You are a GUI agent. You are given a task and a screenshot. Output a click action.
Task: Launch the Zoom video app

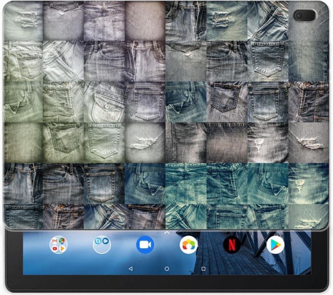click(x=145, y=245)
